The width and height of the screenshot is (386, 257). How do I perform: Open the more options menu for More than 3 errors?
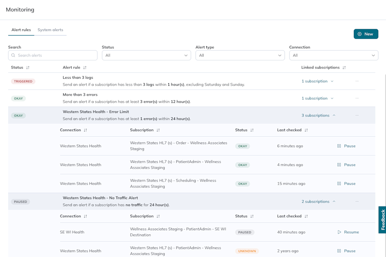click(357, 99)
